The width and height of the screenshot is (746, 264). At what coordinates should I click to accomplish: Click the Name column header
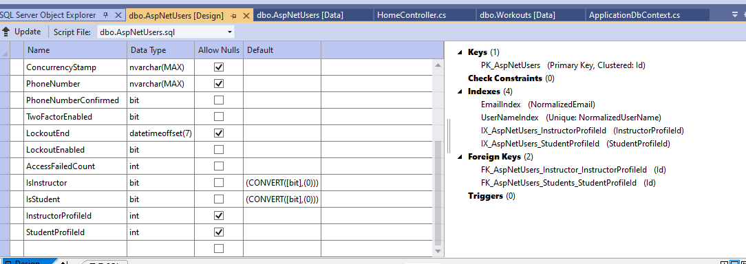coord(75,50)
